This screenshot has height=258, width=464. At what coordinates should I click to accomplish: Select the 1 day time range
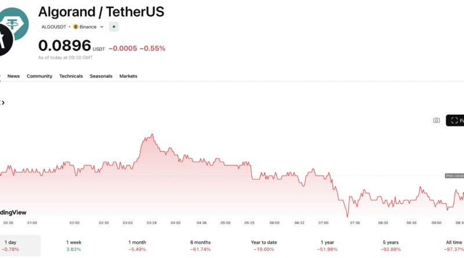tap(10, 245)
